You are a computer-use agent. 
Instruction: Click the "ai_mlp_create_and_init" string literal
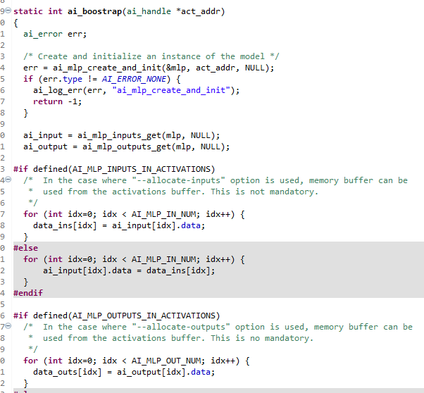[x=171, y=90]
